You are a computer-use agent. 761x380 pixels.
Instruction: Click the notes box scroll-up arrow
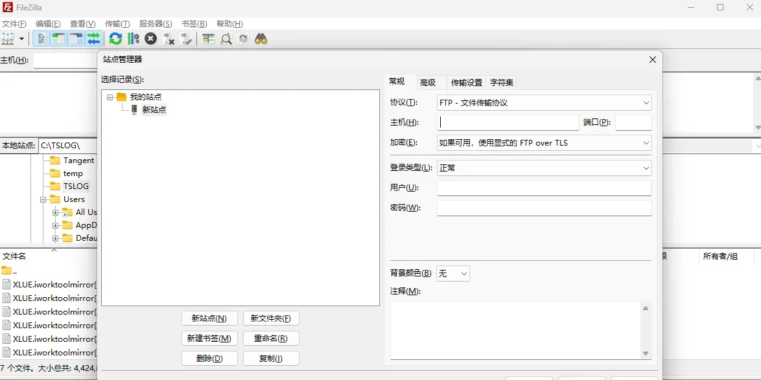(x=646, y=307)
